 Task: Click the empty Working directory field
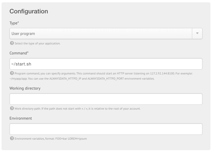106,99
